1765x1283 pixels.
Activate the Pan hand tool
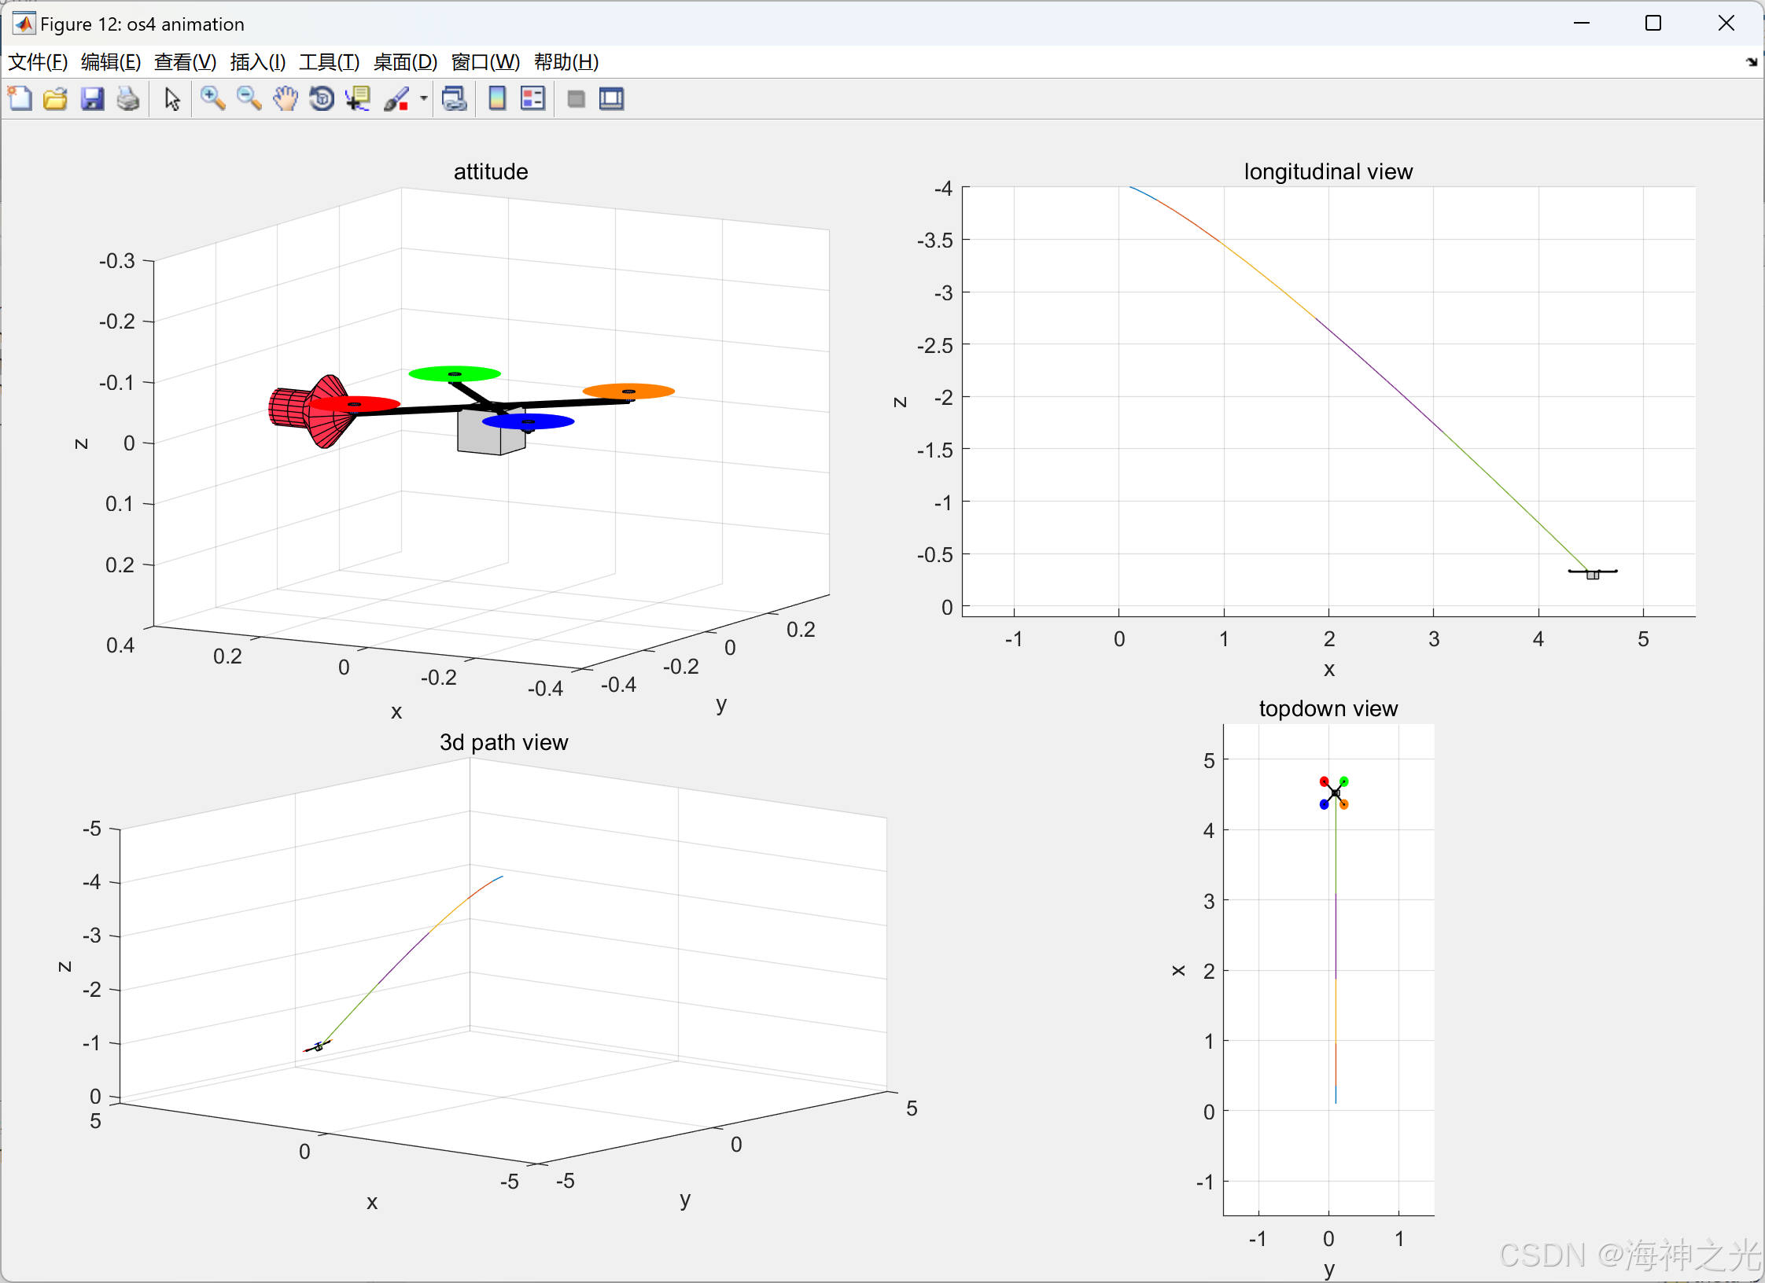click(286, 99)
